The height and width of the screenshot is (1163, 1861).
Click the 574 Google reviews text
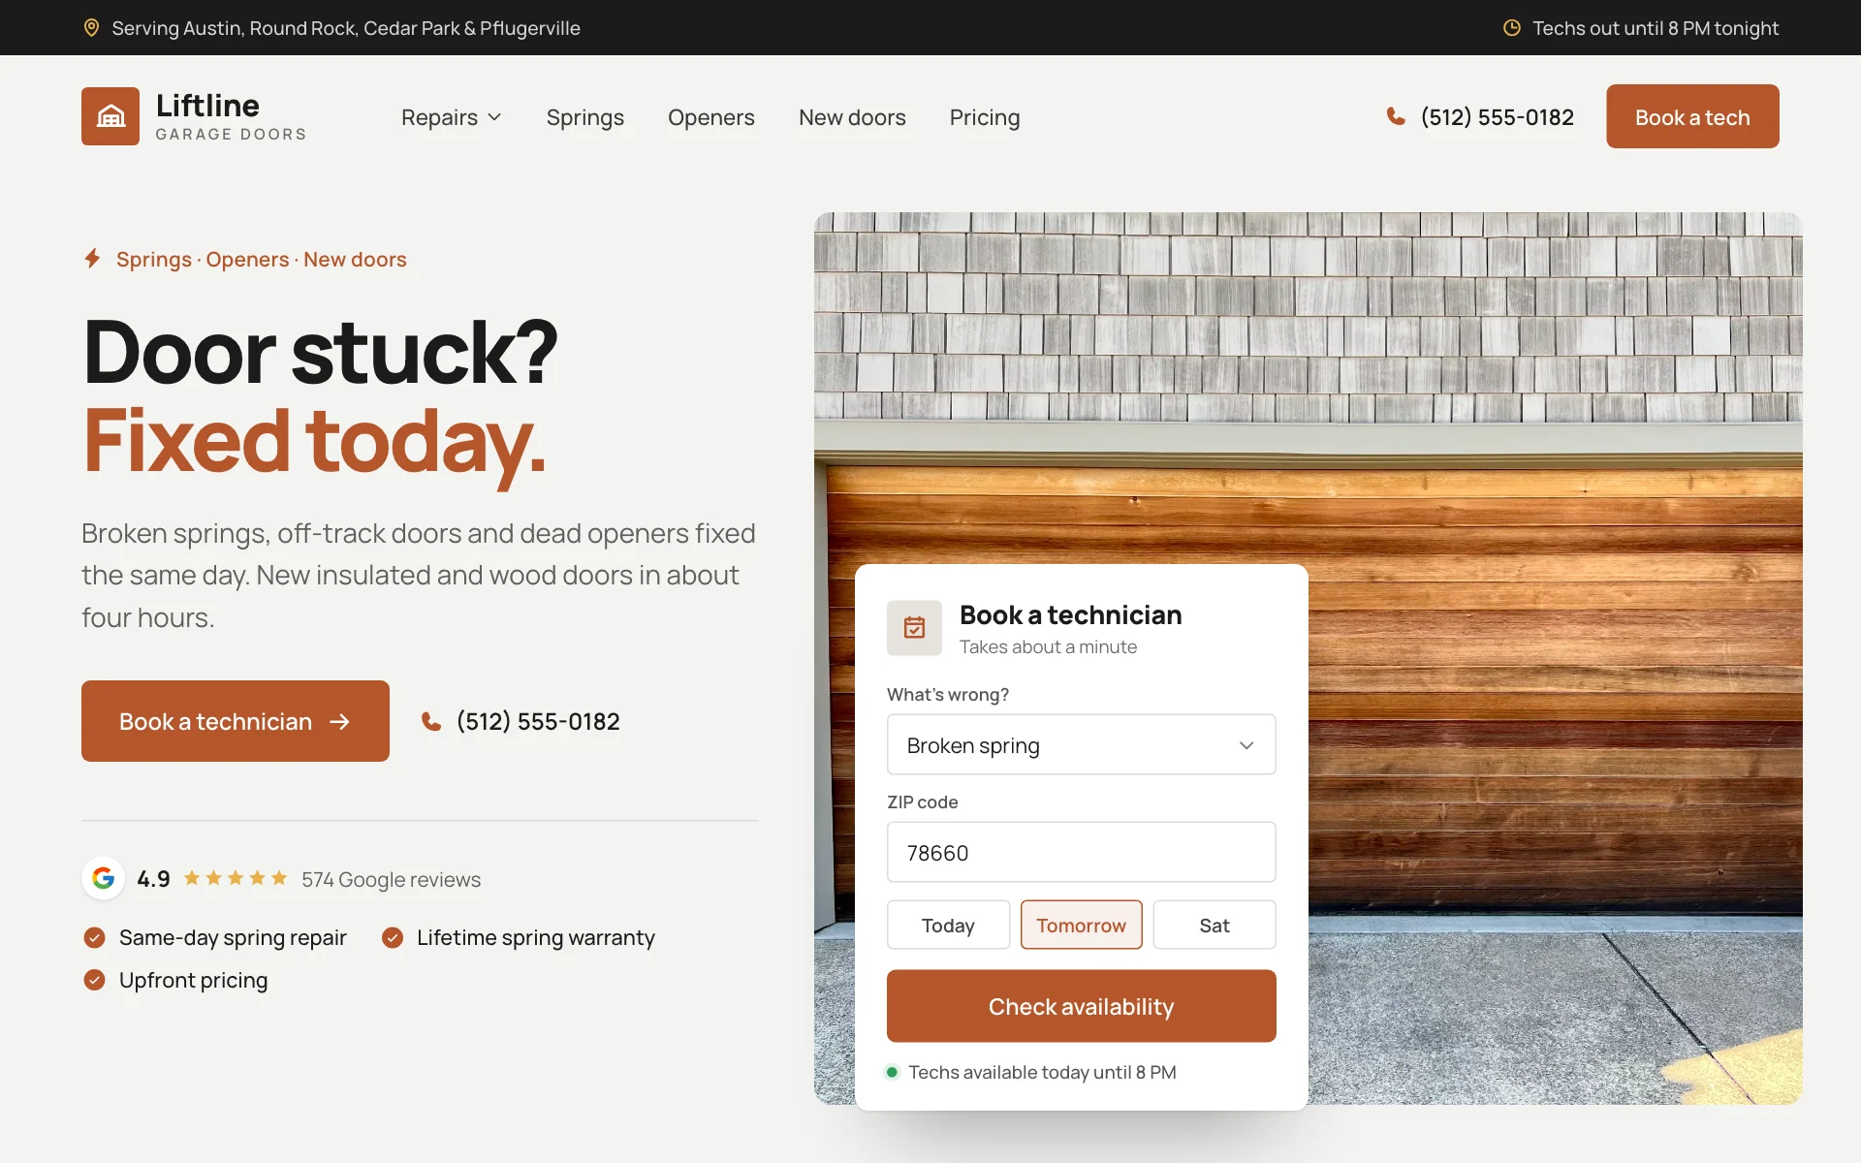[391, 879]
